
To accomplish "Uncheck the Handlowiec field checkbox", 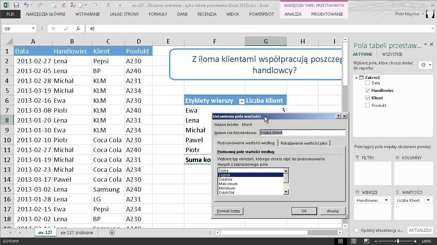I will (367, 90).
